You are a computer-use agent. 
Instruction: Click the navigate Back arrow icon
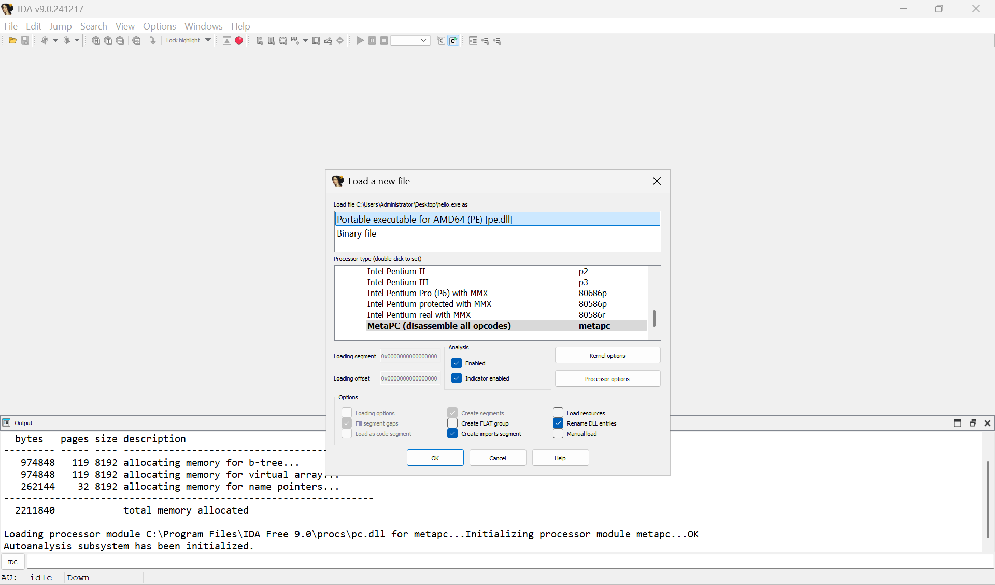(x=44, y=40)
